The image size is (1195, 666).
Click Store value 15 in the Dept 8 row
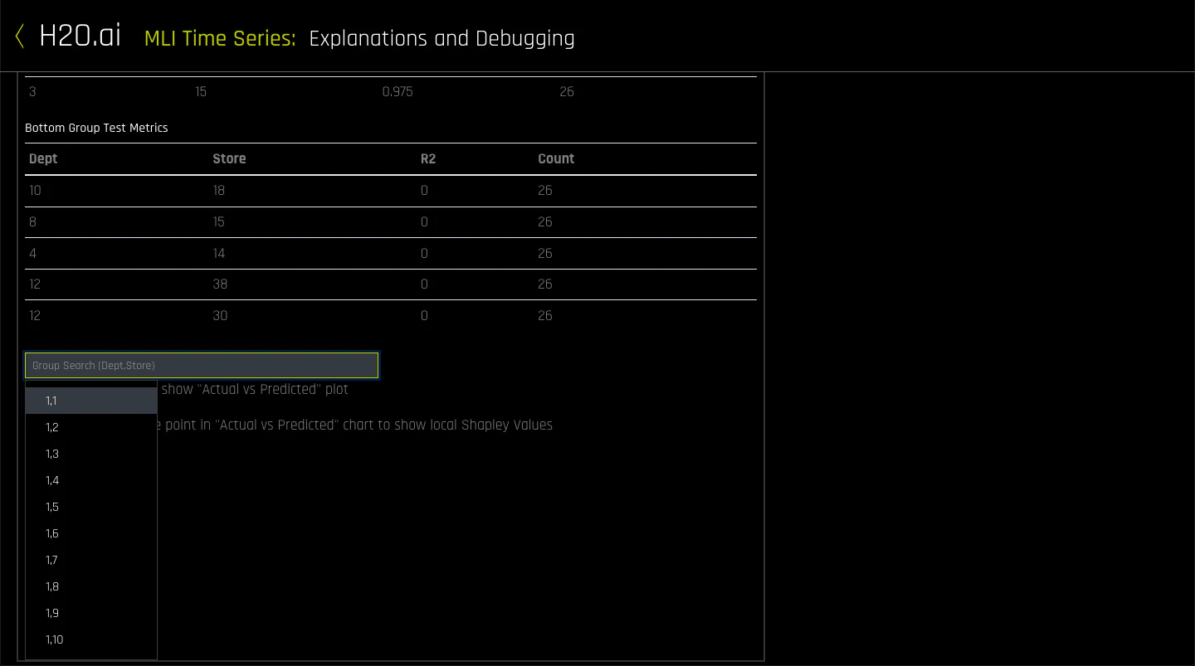click(x=219, y=222)
